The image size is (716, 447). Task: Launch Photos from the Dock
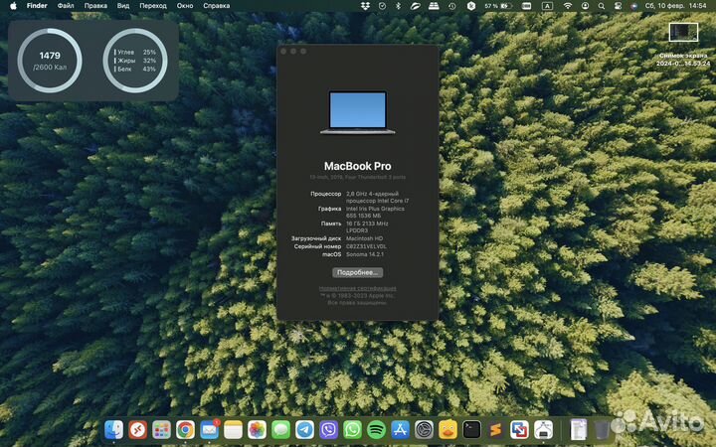(x=257, y=430)
